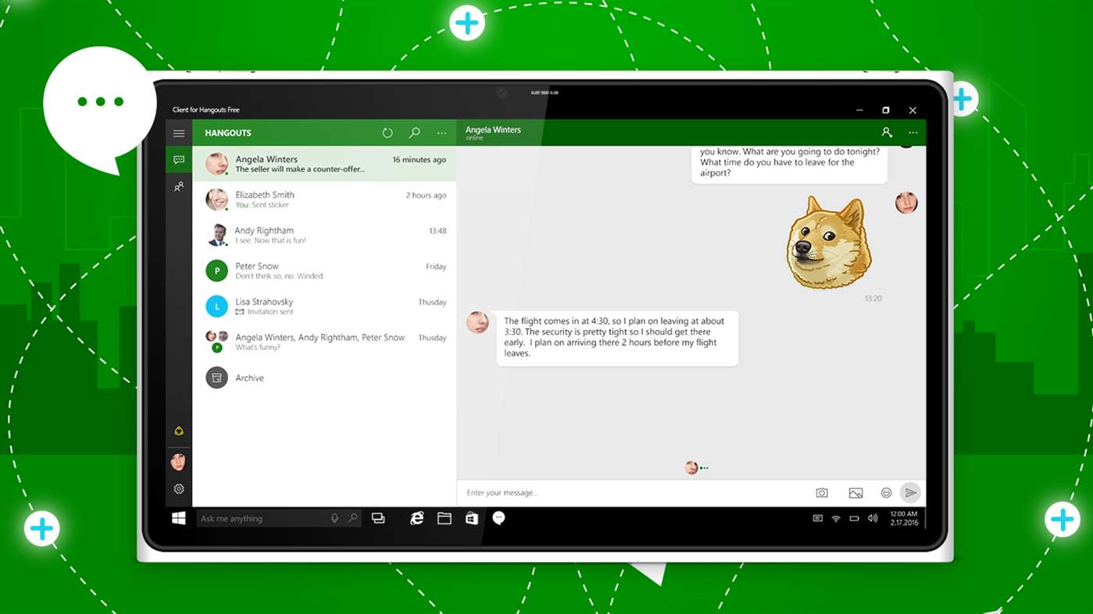
Task: Open the Lisa Strahovsky conversation
Action: point(324,306)
